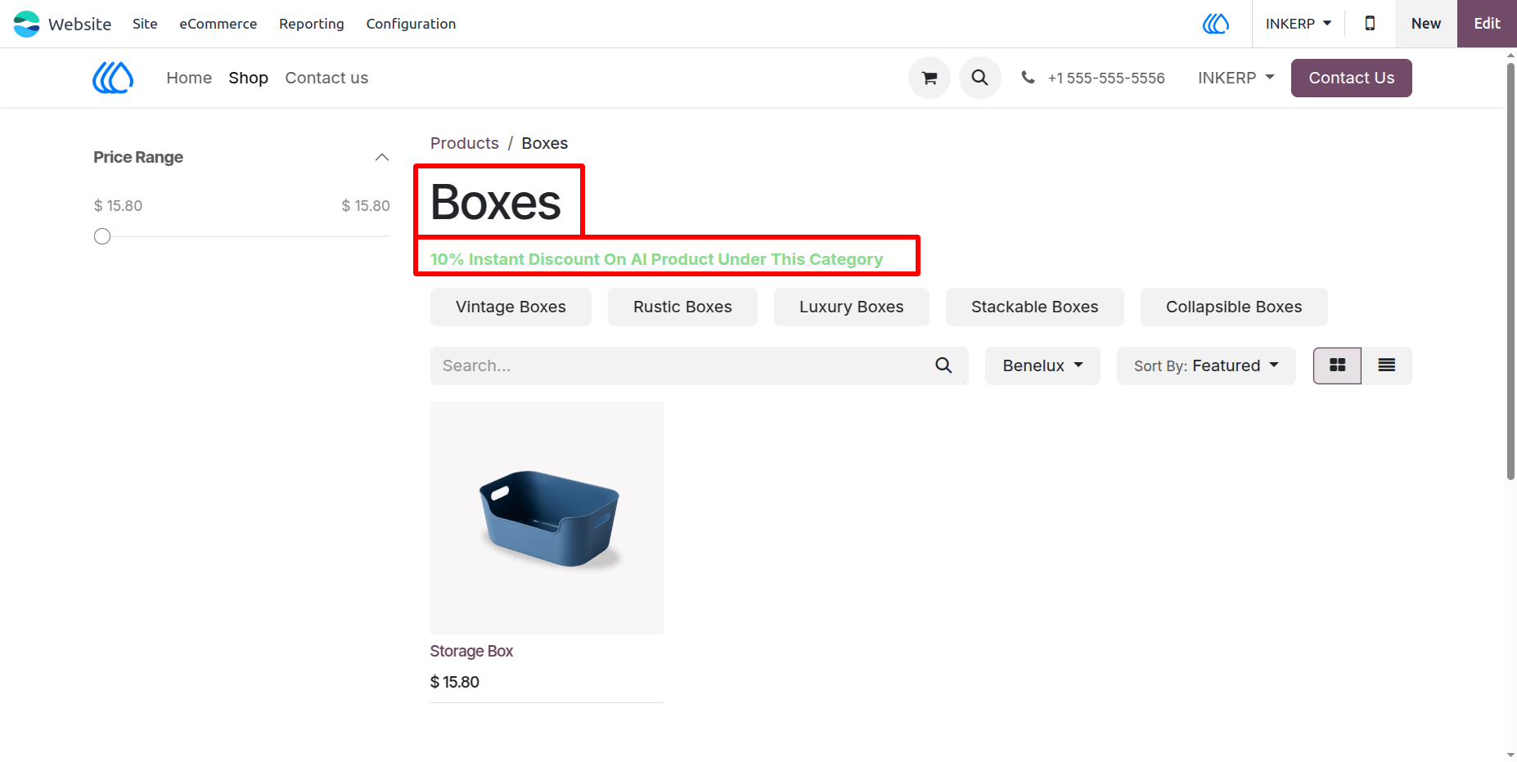Switch to grid view layout

1337,365
